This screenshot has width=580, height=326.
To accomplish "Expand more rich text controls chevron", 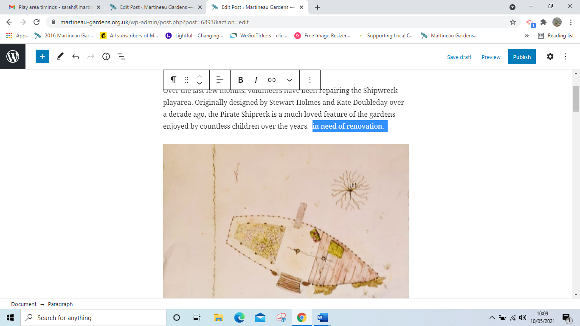I will (x=290, y=80).
